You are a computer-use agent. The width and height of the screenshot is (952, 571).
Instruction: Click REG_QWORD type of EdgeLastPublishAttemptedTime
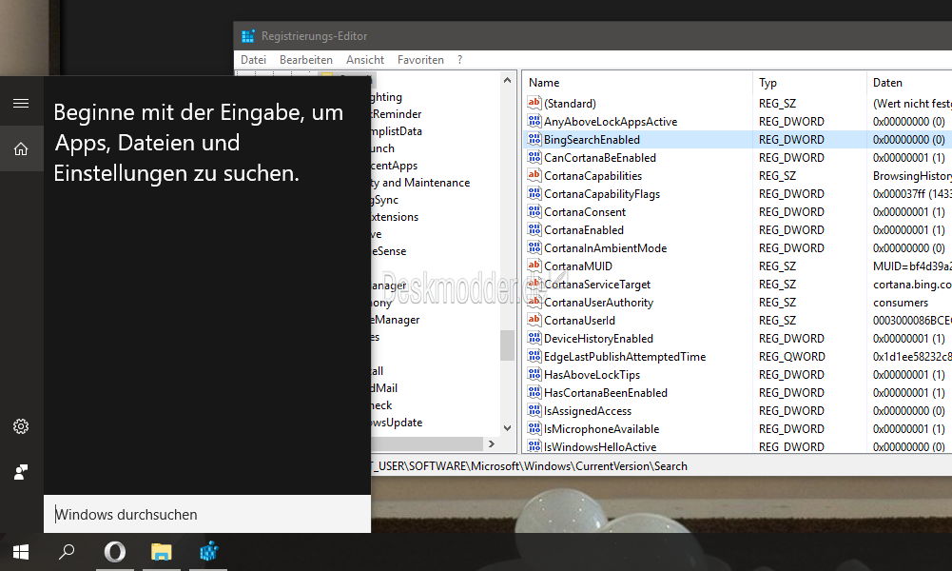791,357
